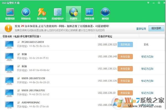Click 未知设备 badge for 192.168.138.19
This screenshot has width=166, height=110.
pos(125,93)
